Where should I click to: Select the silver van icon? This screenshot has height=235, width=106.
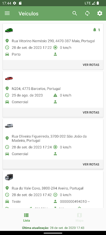coord(9,126)
